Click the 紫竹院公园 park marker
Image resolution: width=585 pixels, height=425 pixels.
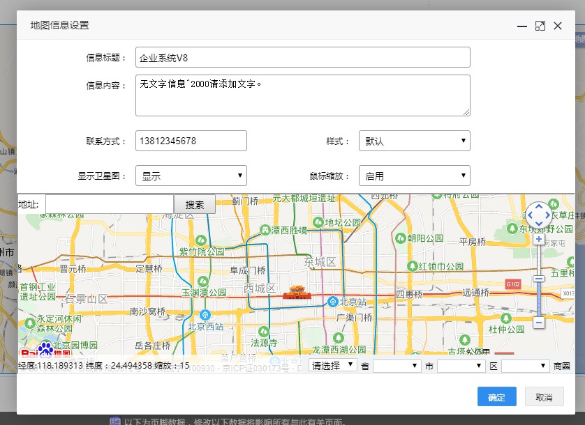[201, 240]
